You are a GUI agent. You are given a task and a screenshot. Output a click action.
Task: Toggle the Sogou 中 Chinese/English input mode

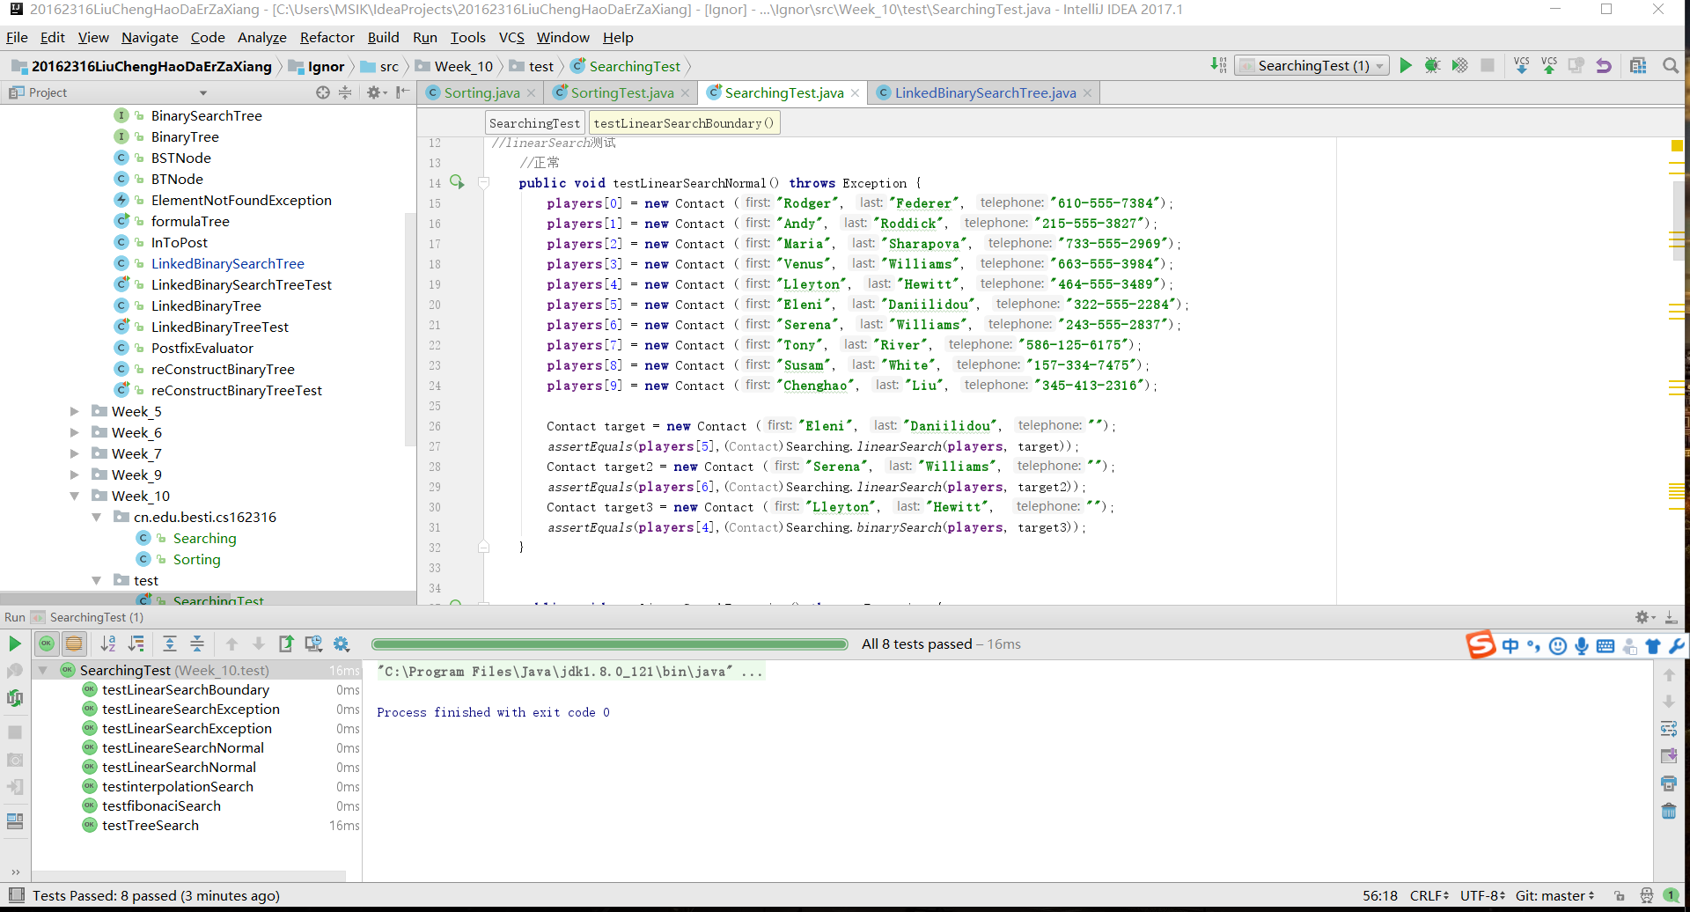(1510, 645)
